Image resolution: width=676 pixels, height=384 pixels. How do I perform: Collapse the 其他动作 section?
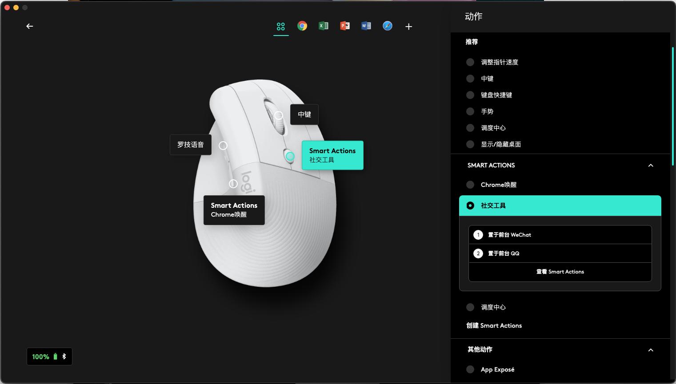tap(651, 350)
